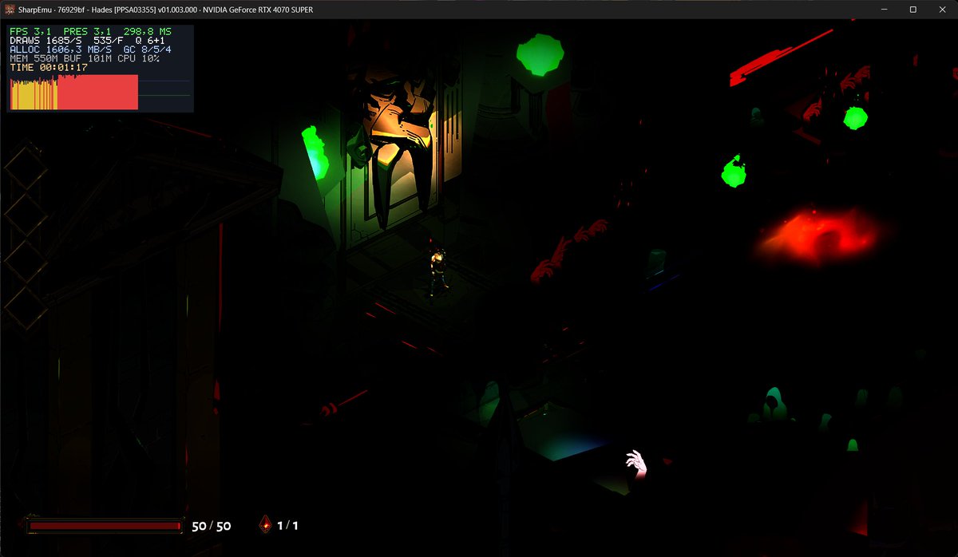Click the red health bar
This screenshot has height=557, width=958.
104,526
